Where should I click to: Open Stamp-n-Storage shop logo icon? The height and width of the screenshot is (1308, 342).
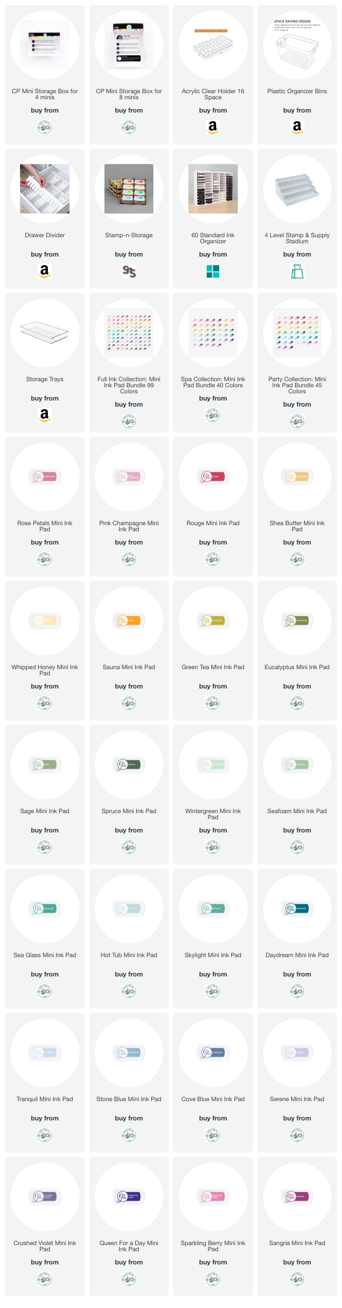pos(129,271)
